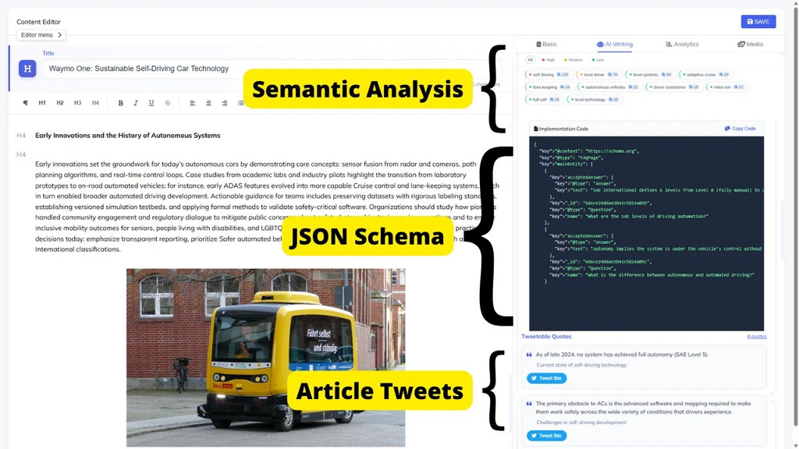Click Tweet this on the SAE Level quote
The width and height of the screenshot is (799, 449).
(546, 378)
